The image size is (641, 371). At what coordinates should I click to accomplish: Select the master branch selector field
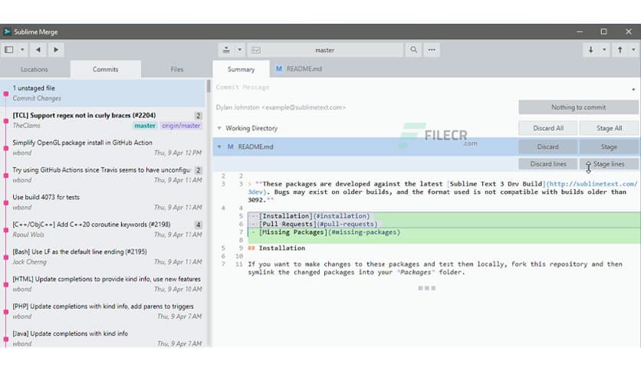click(x=325, y=50)
